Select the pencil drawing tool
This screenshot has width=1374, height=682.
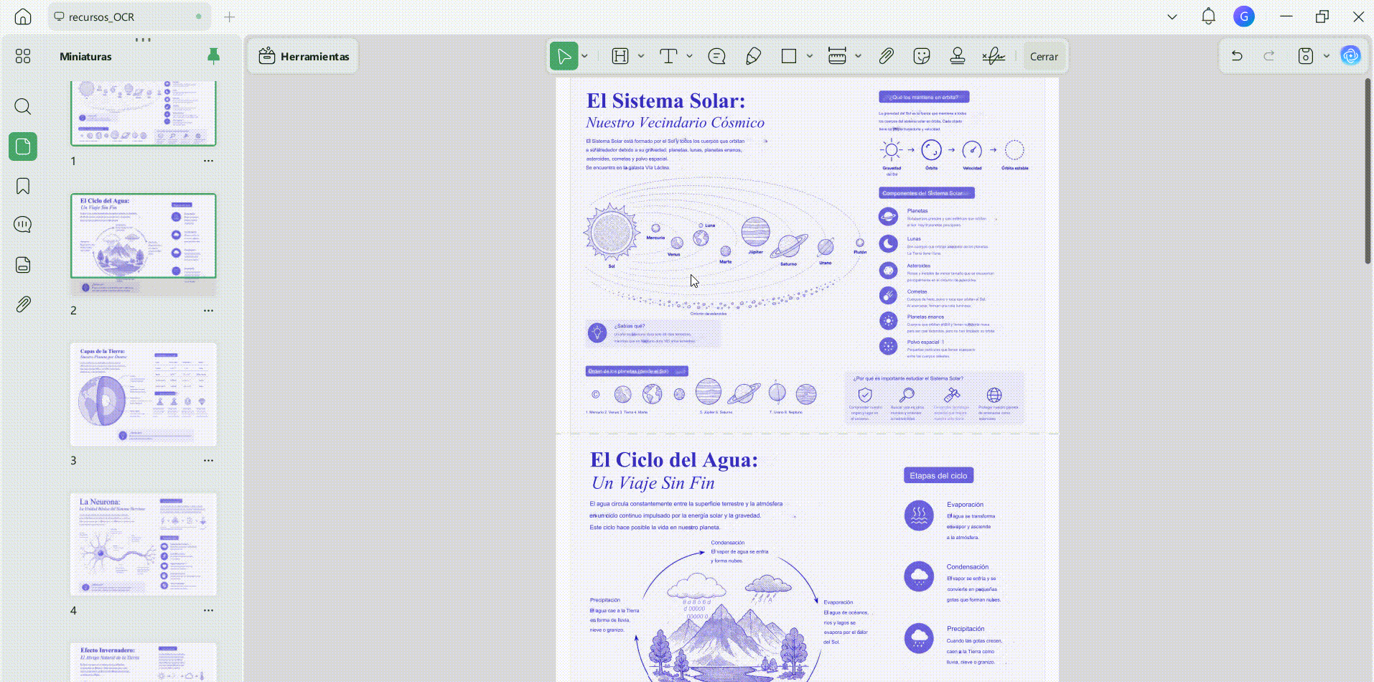[753, 56]
